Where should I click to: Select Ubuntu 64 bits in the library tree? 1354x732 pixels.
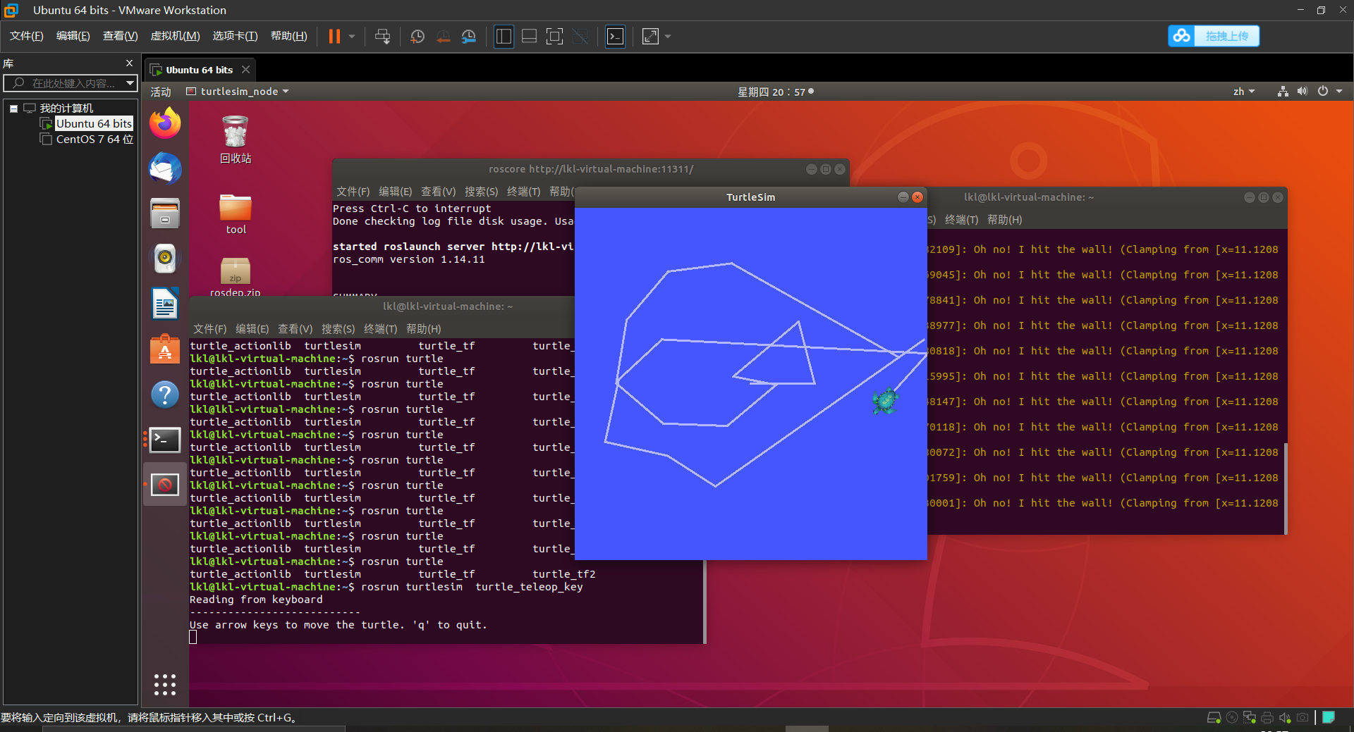tap(93, 123)
